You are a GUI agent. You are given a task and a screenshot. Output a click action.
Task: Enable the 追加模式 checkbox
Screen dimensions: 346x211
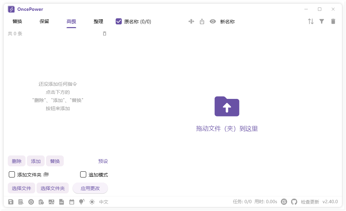click(x=83, y=174)
